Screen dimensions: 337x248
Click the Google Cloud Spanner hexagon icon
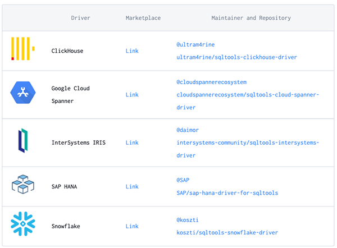tap(24, 94)
